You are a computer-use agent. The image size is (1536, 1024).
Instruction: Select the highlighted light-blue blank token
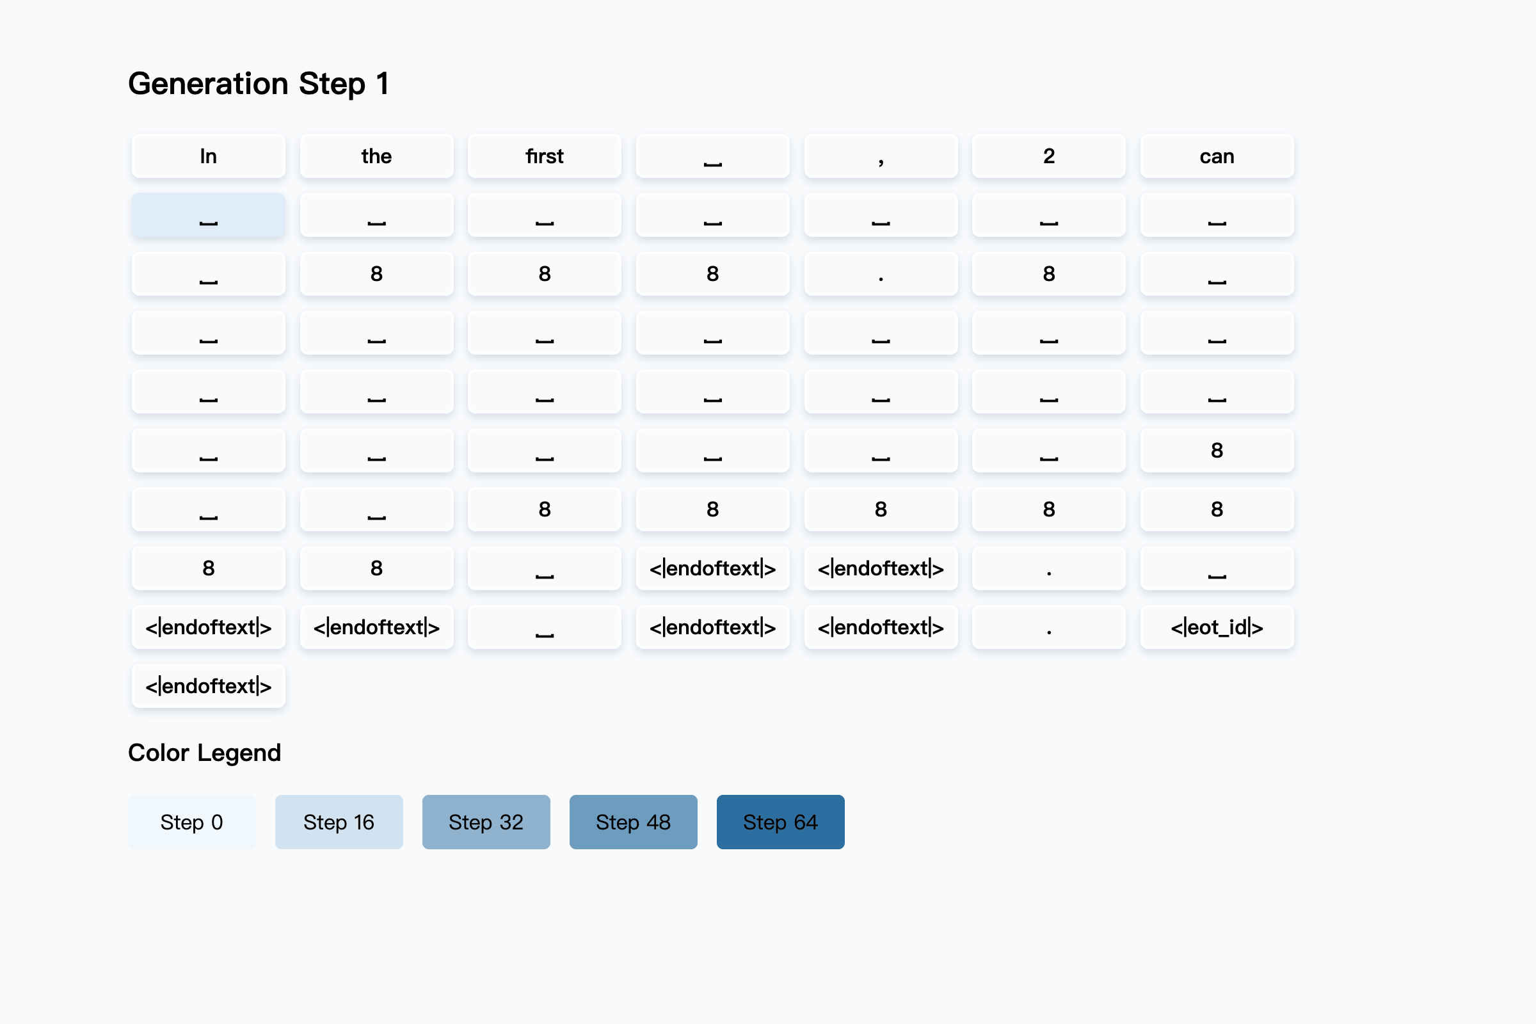click(x=209, y=215)
